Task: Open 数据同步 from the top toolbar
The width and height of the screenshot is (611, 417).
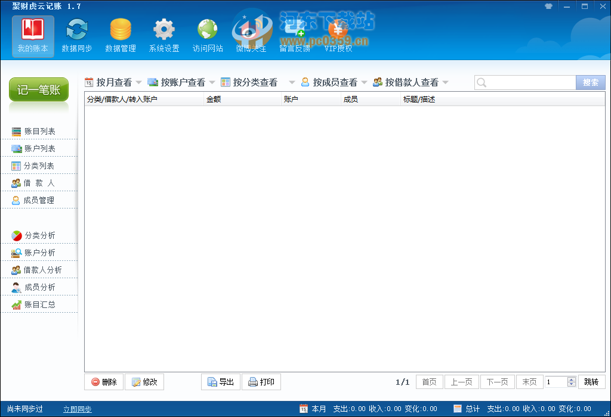Action: coord(76,35)
